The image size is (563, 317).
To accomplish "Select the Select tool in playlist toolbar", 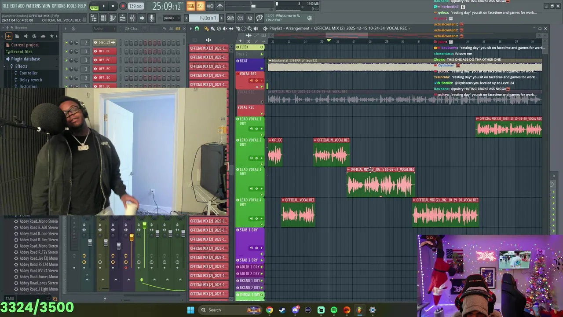I will pos(244,29).
